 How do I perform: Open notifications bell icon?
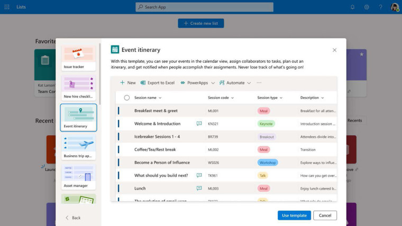coord(352,7)
